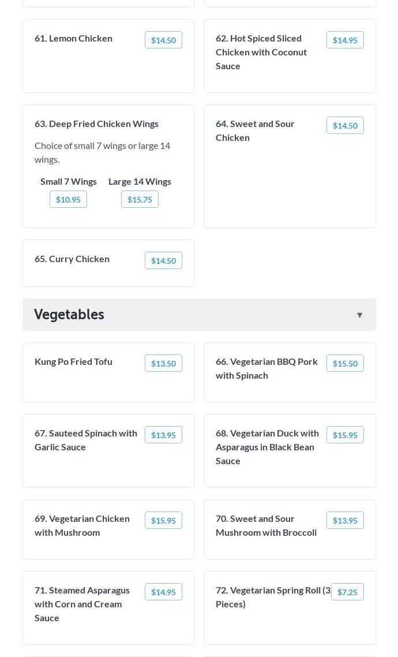This screenshot has width=398, height=657.
Task: Click the Vegetables category header
Action: (x=69, y=314)
